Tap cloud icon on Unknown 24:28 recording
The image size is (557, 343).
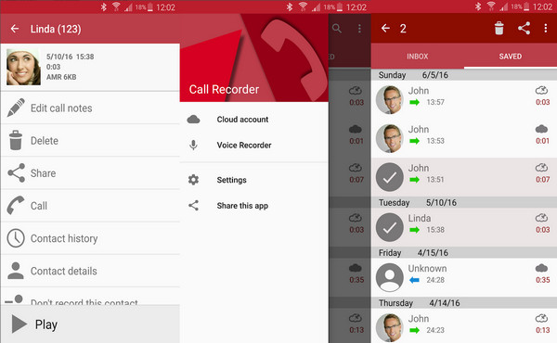pyautogui.click(x=541, y=268)
